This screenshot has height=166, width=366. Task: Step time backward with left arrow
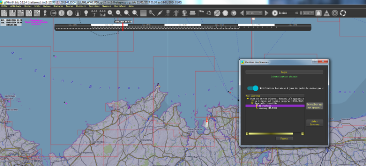tap(242, 13)
